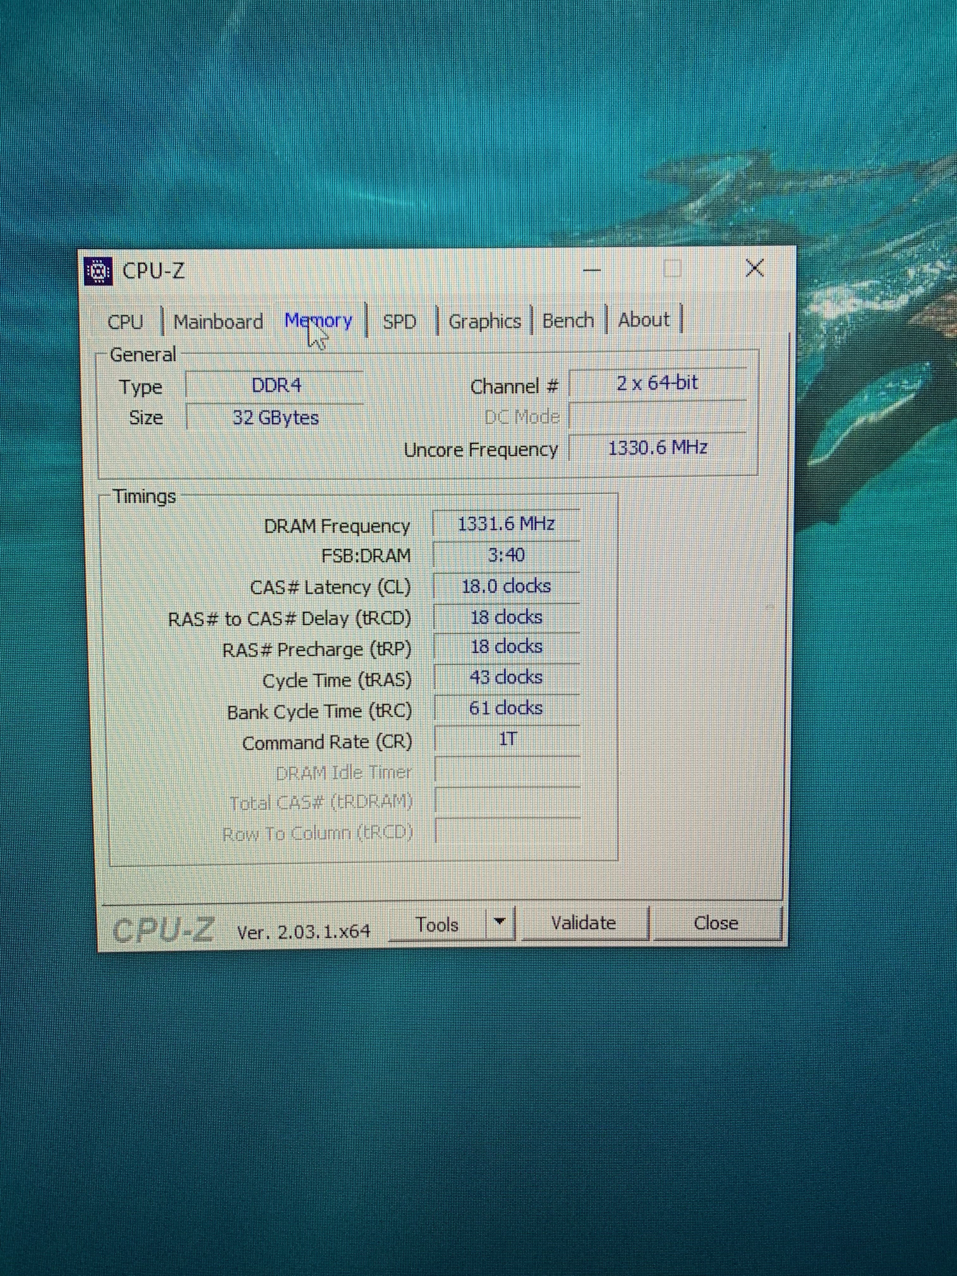The image size is (957, 1276).
Task: Open the Bench tab
Action: point(568,320)
